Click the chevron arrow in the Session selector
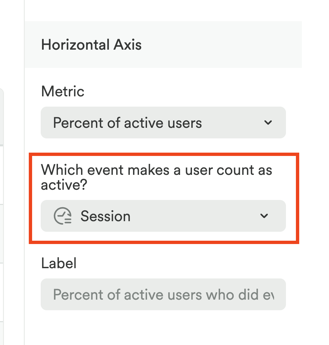 (264, 216)
